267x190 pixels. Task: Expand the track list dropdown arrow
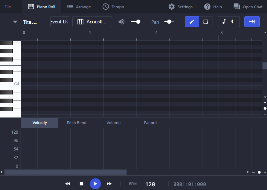click(x=15, y=22)
